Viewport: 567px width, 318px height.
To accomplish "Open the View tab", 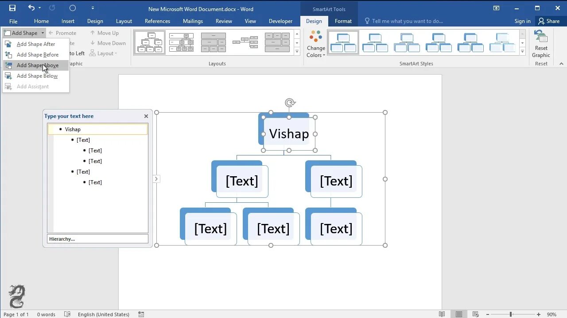I will pyautogui.click(x=250, y=21).
